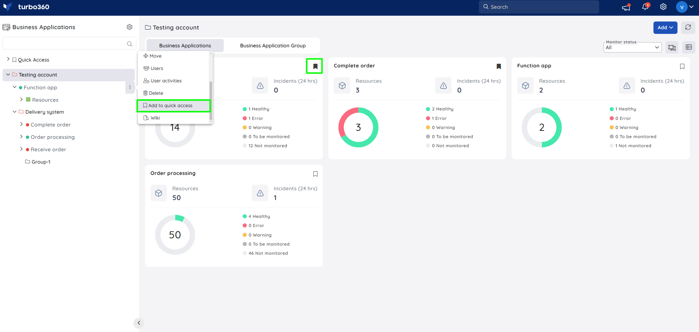
Task: Switch to Business Applications tab
Action: tap(185, 46)
